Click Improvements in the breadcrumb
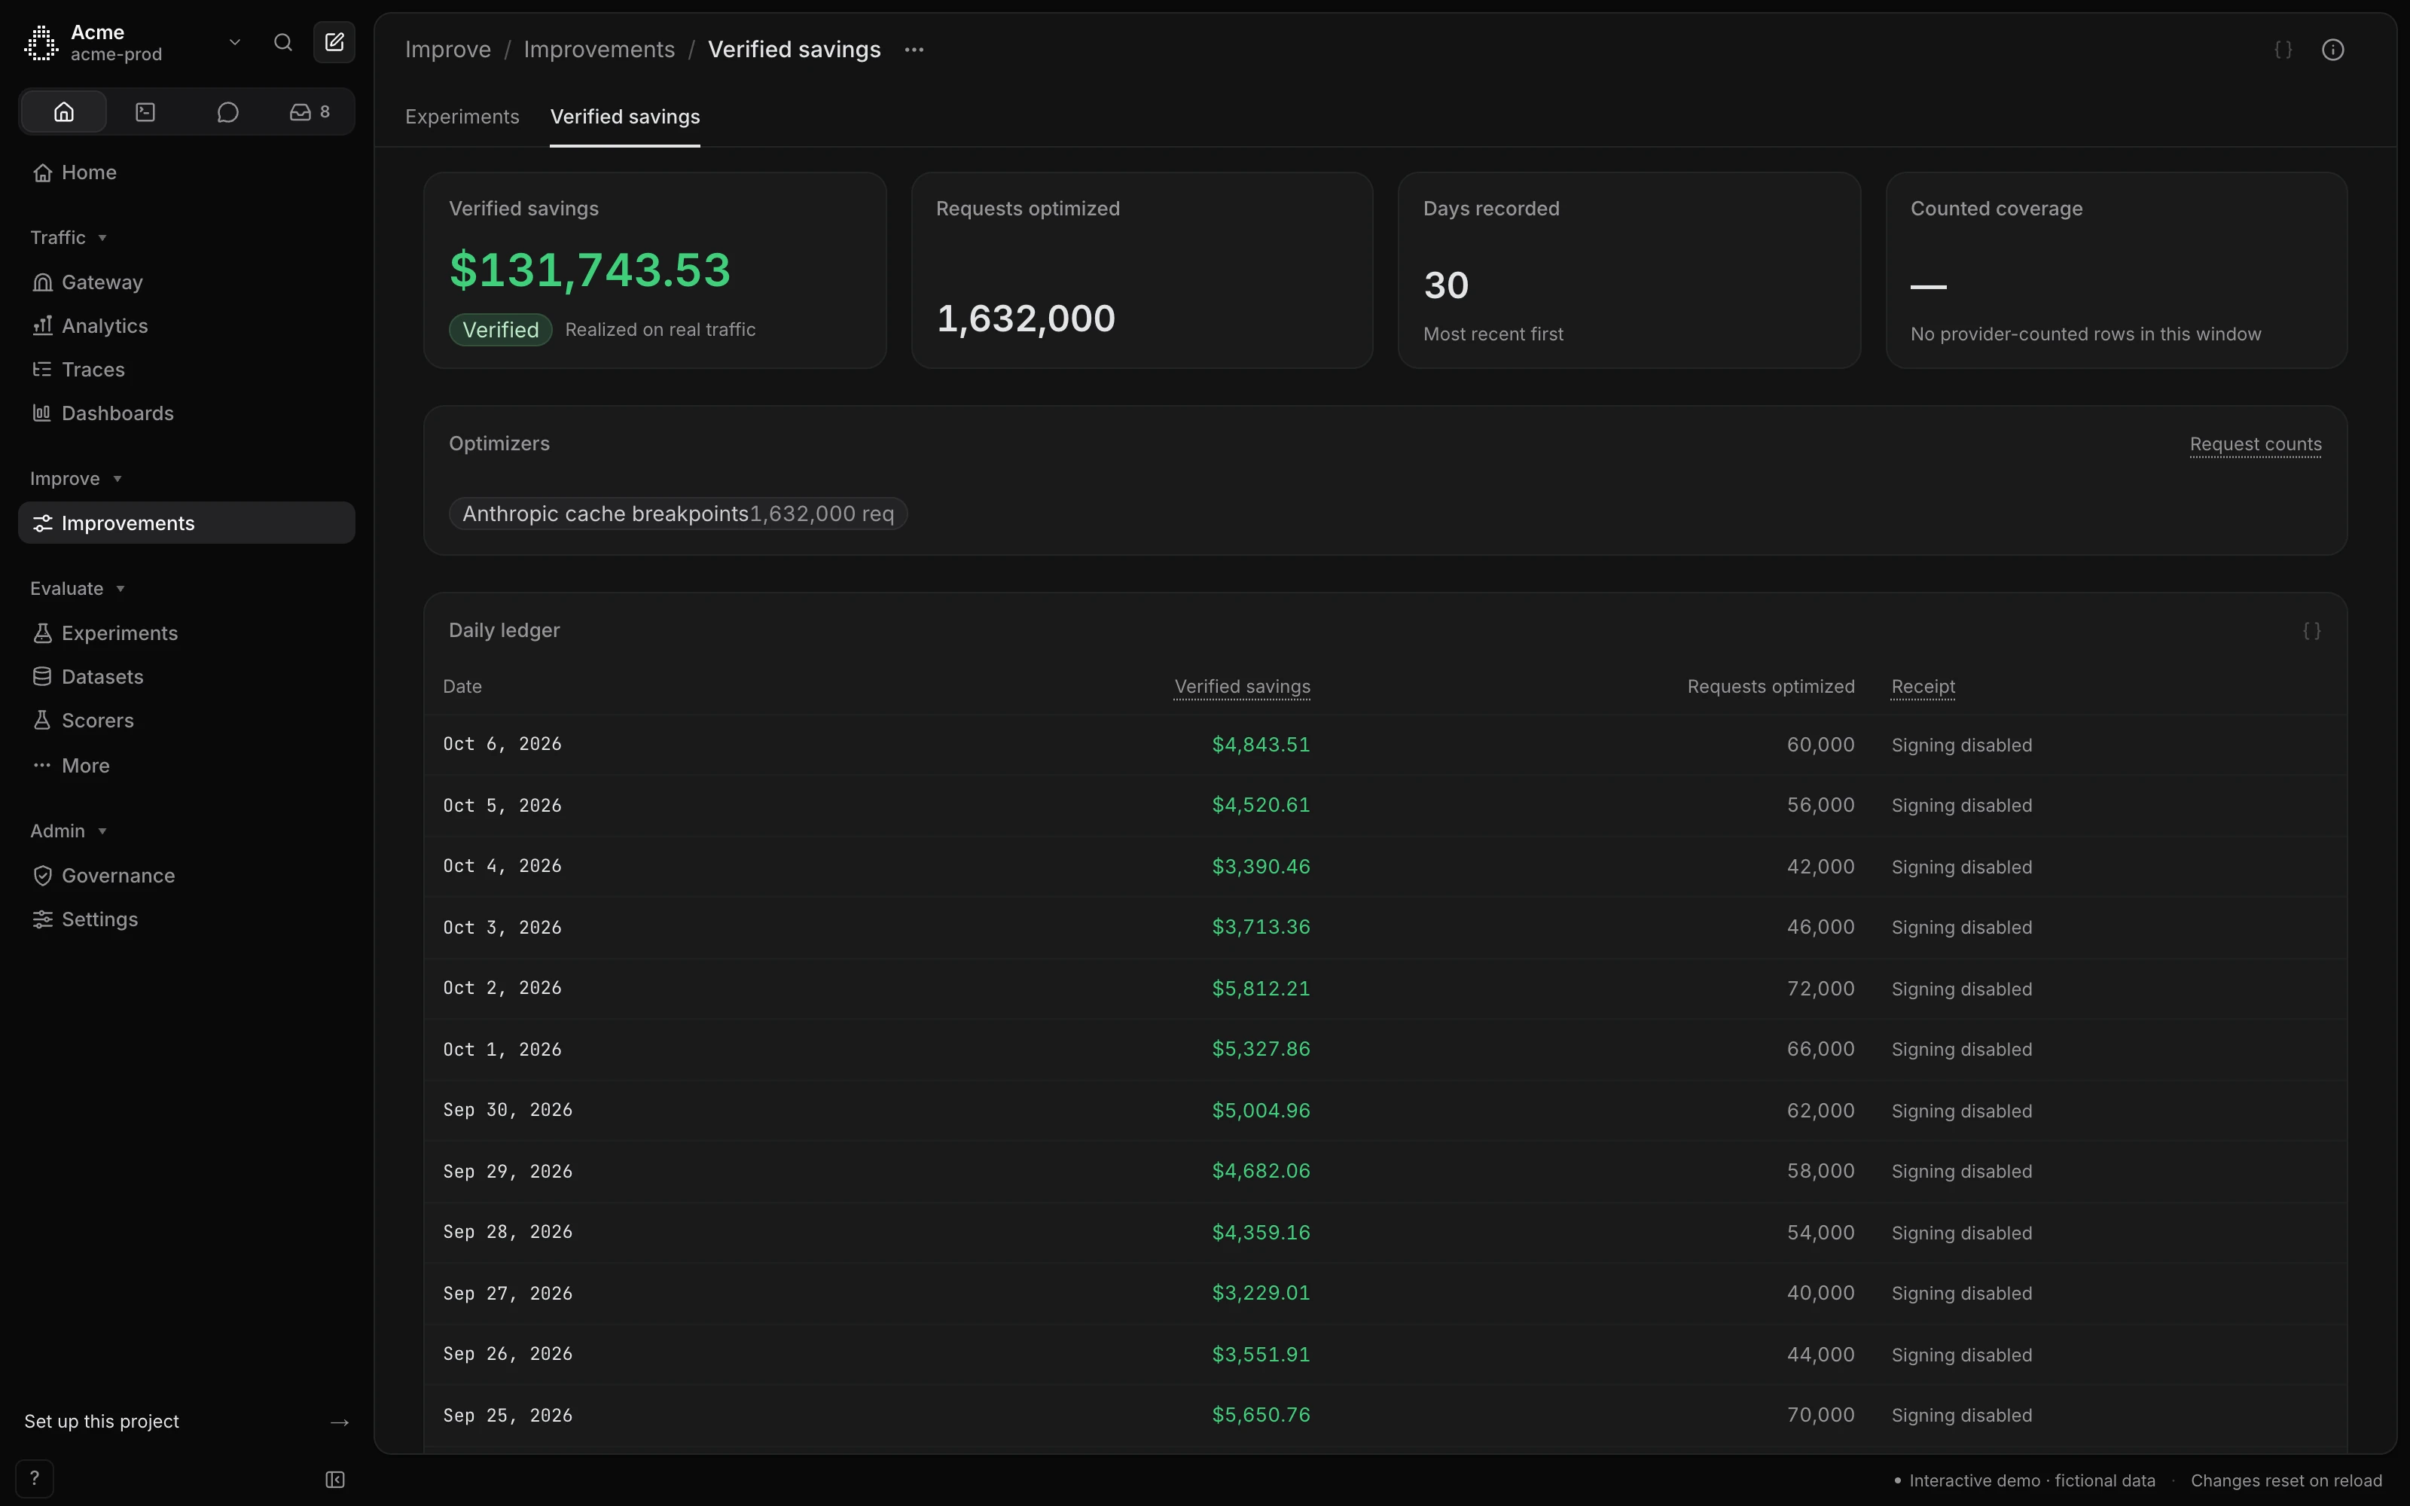 tap(599, 50)
